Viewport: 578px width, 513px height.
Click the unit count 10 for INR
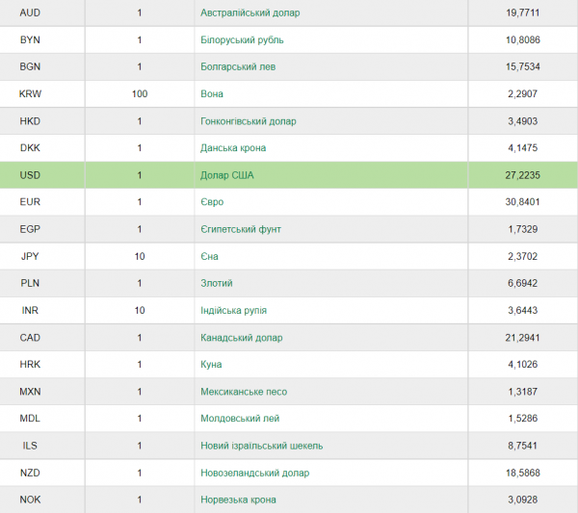pyautogui.click(x=140, y=311)
